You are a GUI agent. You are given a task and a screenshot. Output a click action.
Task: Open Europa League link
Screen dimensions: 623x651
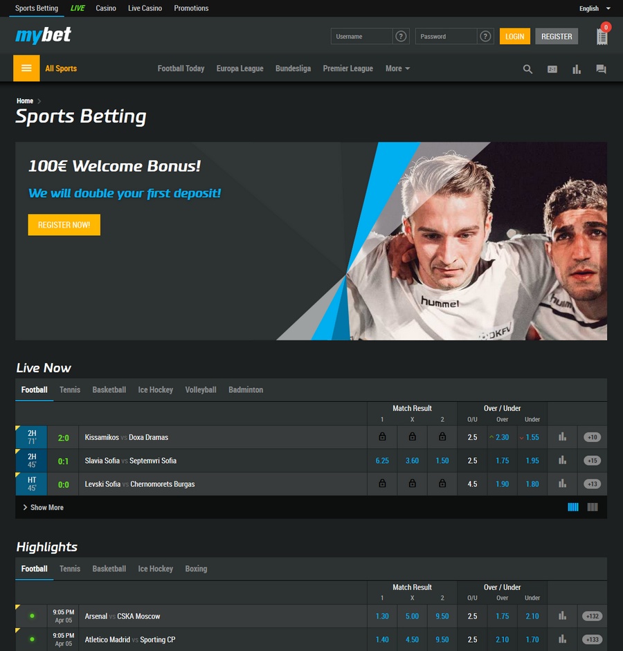[240, 68]
